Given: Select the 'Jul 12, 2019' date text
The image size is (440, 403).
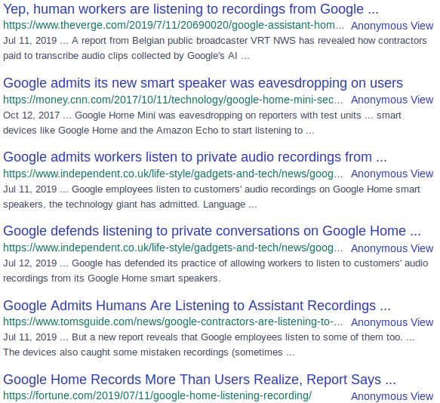Looking at the screenshot, I should coord(29,263).
